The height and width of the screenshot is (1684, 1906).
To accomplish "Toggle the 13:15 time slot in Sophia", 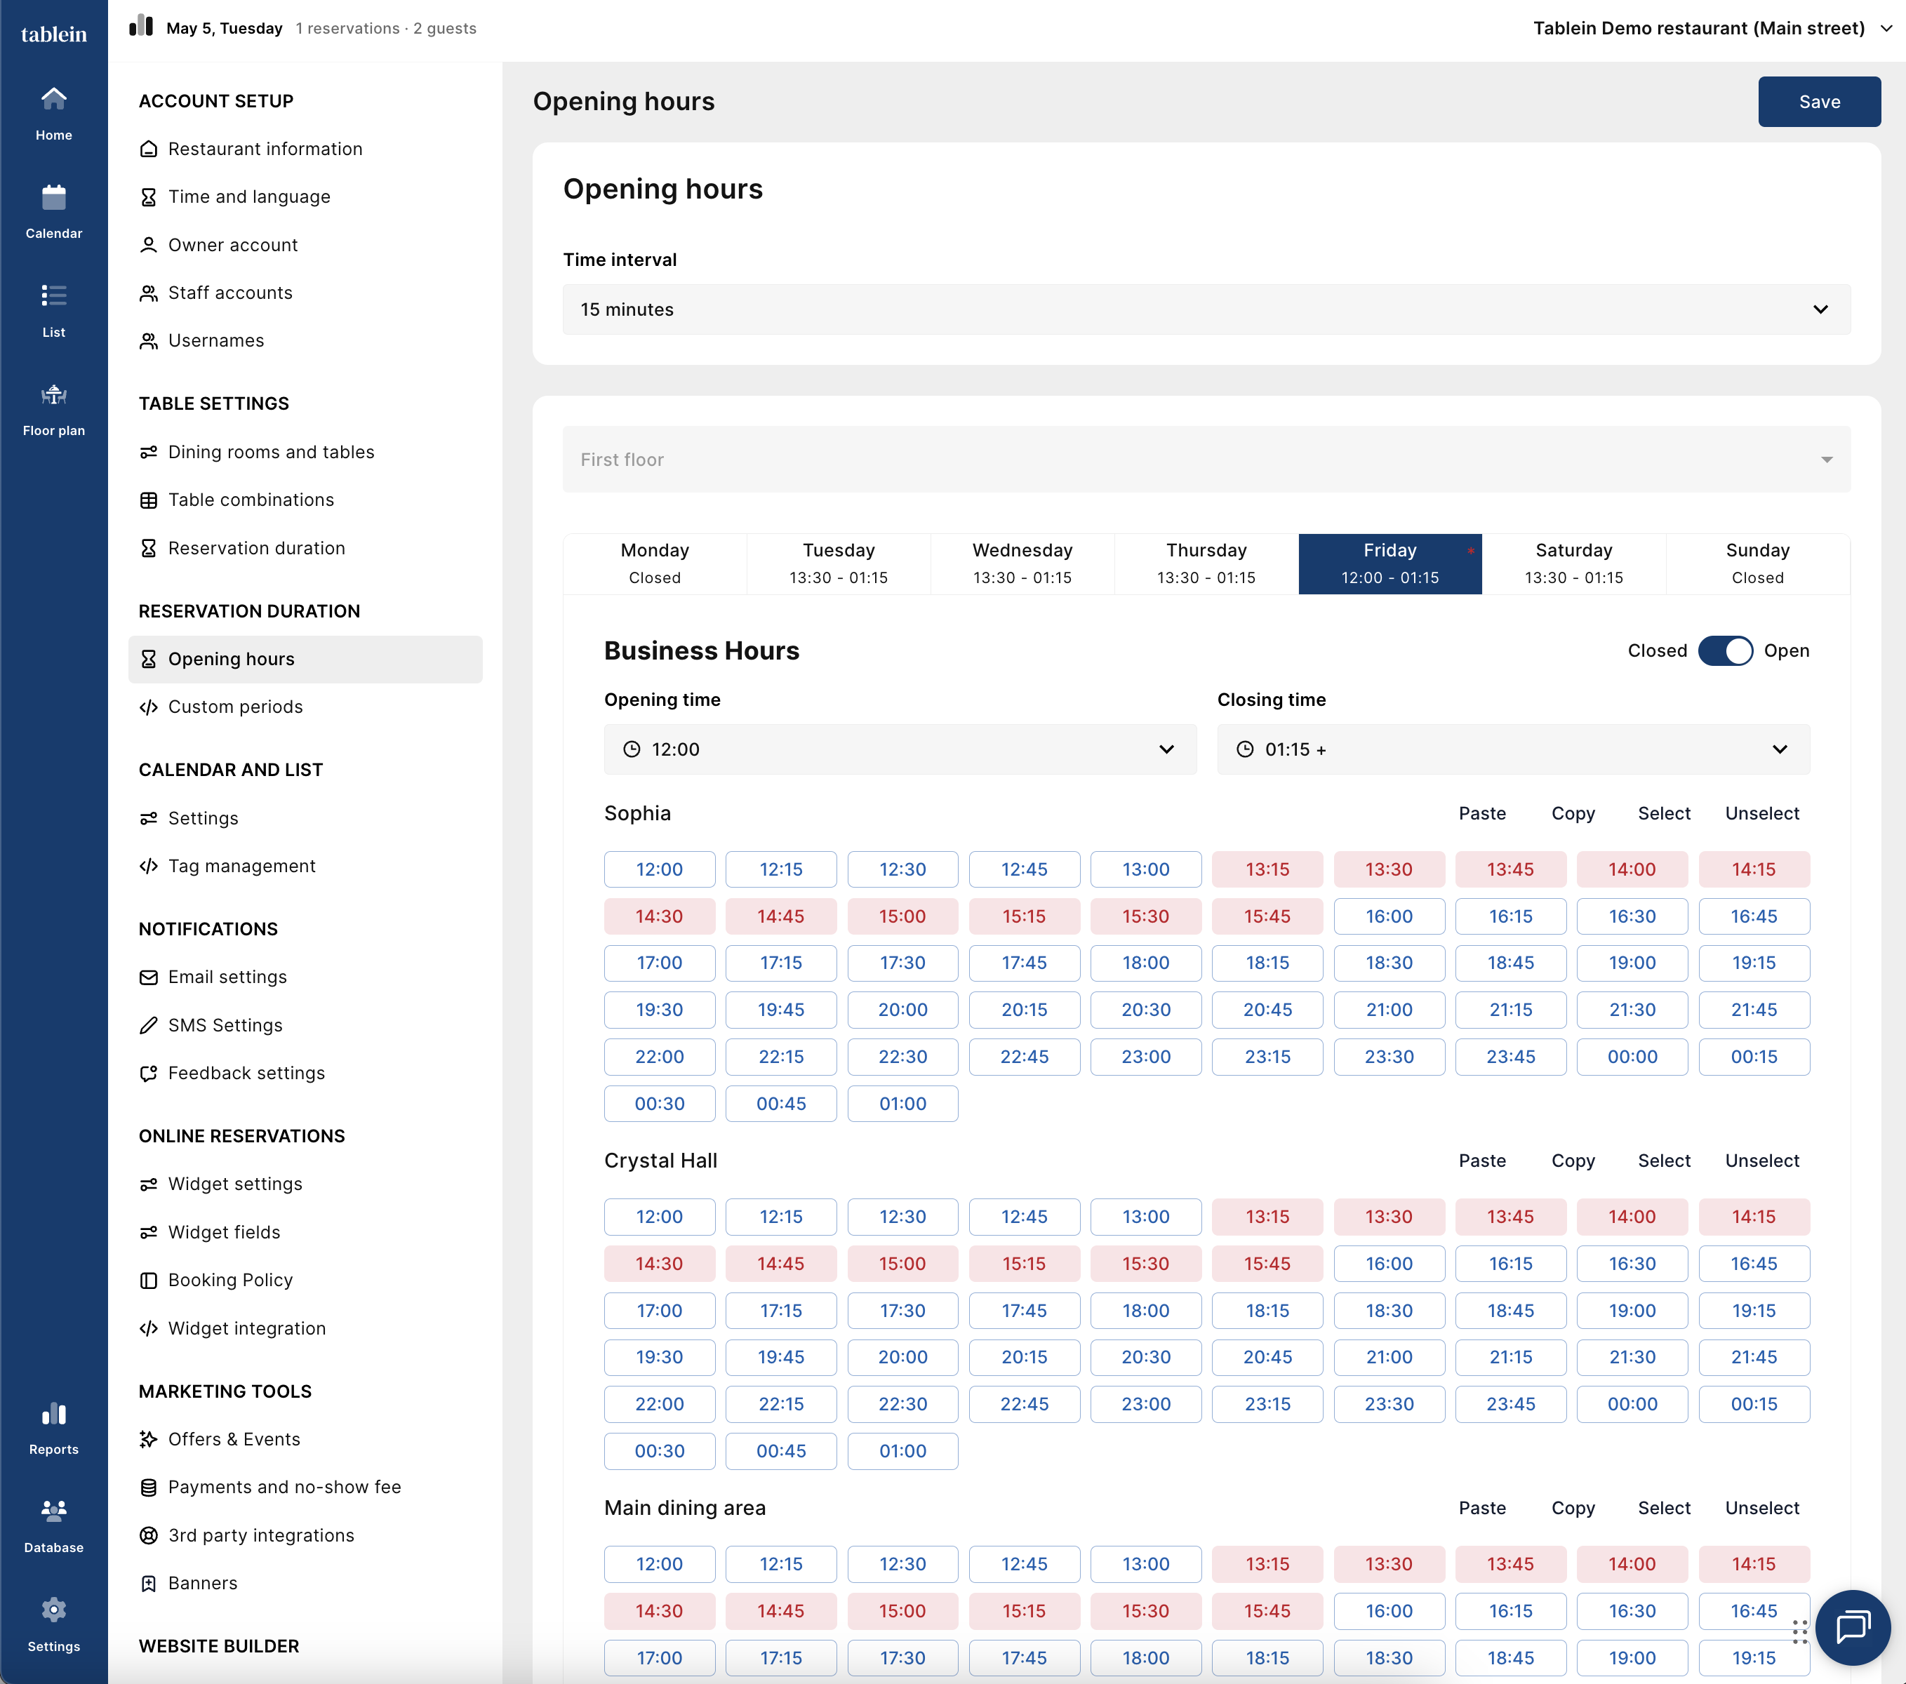I will pos(1267,869).
